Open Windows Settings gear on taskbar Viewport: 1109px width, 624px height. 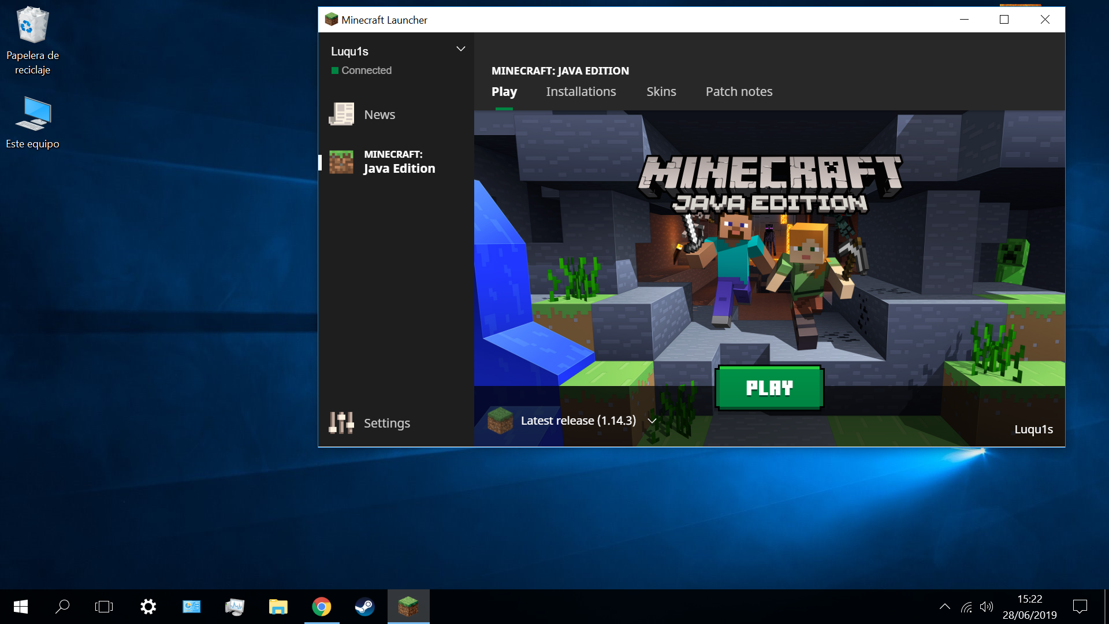(x=148, y=607)
